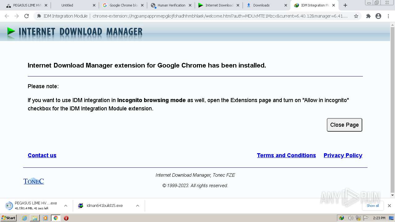
Task: Open Windows Explorer folder in taskbar
Action: tap(35, 218)
